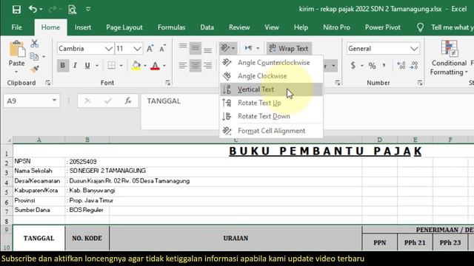Image resolution: width=474 pixels, height=266 pixels.
Task: Open the File menu
Action: click(16, 27)
